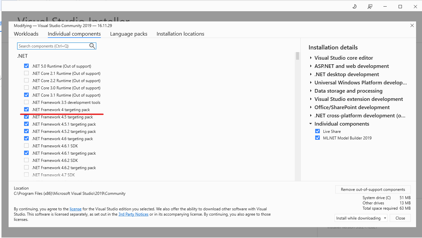Uncheck .NET Framework 4.6.1 targeting pack
422x238 pixels.
[26, 153]
